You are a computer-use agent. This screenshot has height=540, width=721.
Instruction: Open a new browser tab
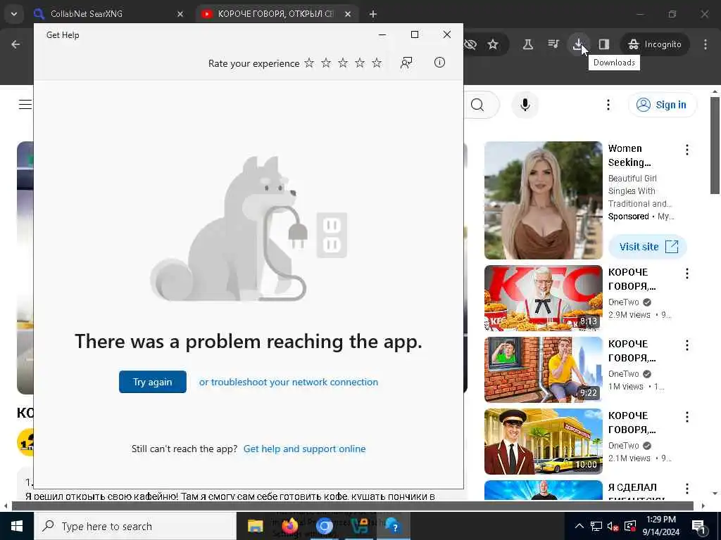(x=373, y=14)
